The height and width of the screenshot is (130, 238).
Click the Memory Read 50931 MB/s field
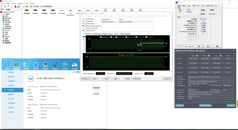[x=193, y=59]
